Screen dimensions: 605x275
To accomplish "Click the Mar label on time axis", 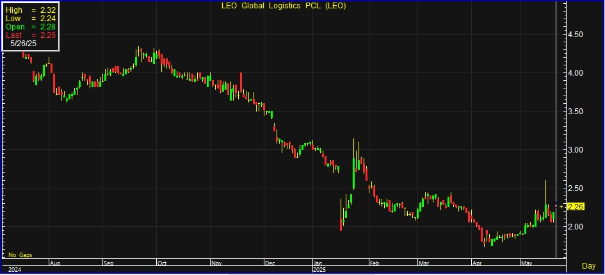I will click(x=423, y=263).
